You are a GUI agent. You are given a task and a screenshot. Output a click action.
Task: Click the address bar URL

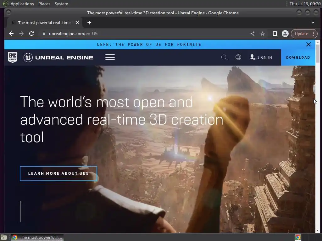coord(73,34)
